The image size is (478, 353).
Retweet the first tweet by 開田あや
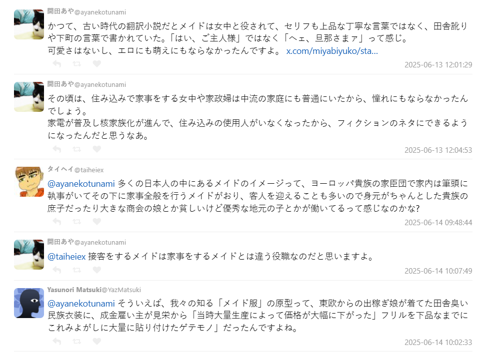(x=77, y=63)
